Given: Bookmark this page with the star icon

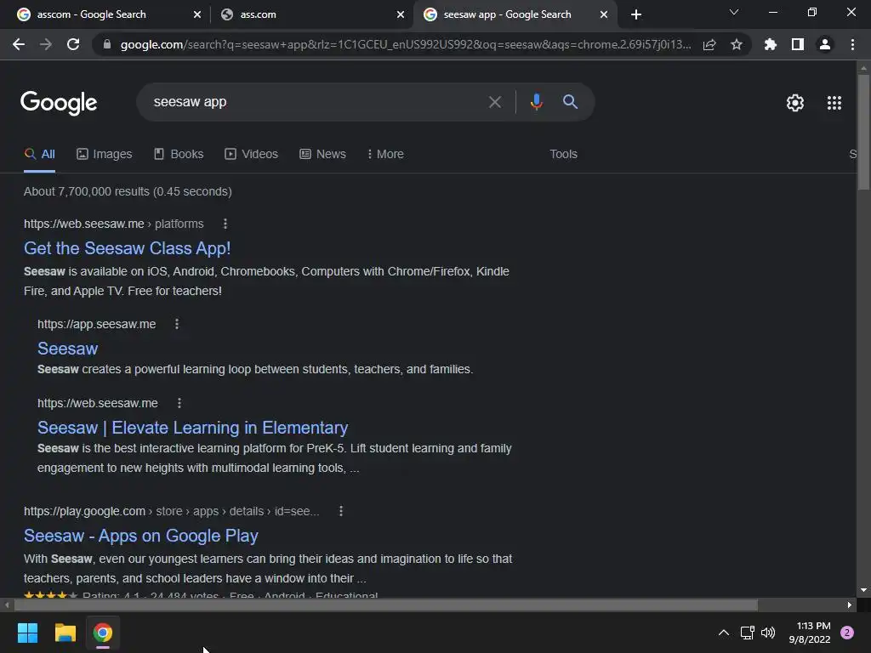Looking at the screenshot, I should click(737, 44).
